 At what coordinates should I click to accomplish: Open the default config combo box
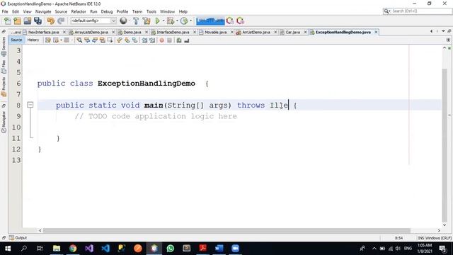[93, 21]
